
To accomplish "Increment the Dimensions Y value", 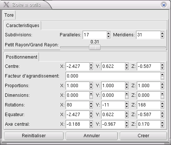I will [127, 93].
